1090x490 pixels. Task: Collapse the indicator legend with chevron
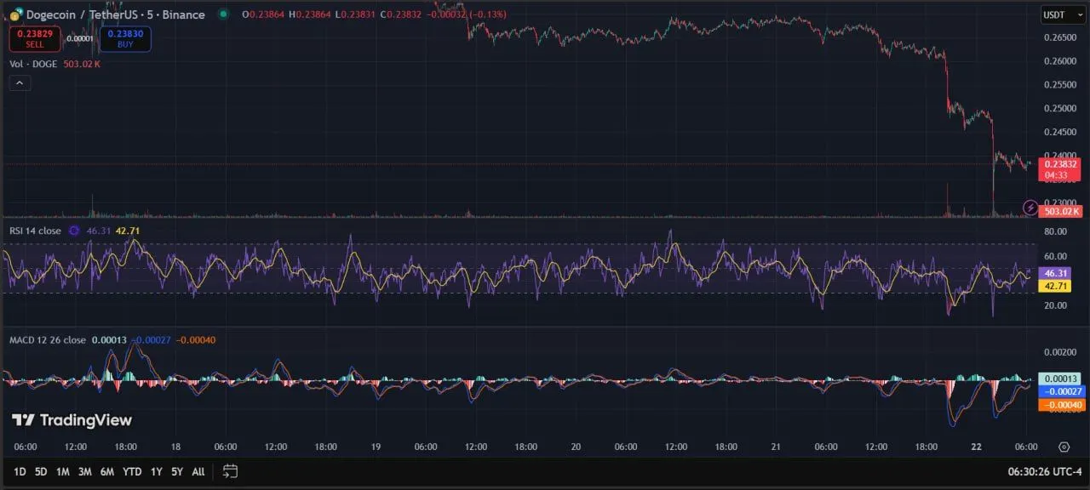[x=20, y=83]
